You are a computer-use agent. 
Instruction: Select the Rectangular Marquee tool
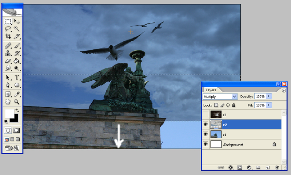point(8,21)
